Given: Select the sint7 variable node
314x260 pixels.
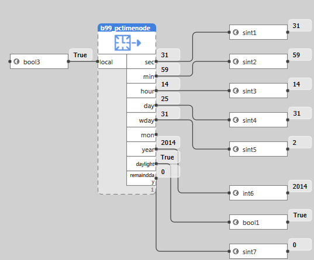Looking at the screenshot, I should [258, 251].
